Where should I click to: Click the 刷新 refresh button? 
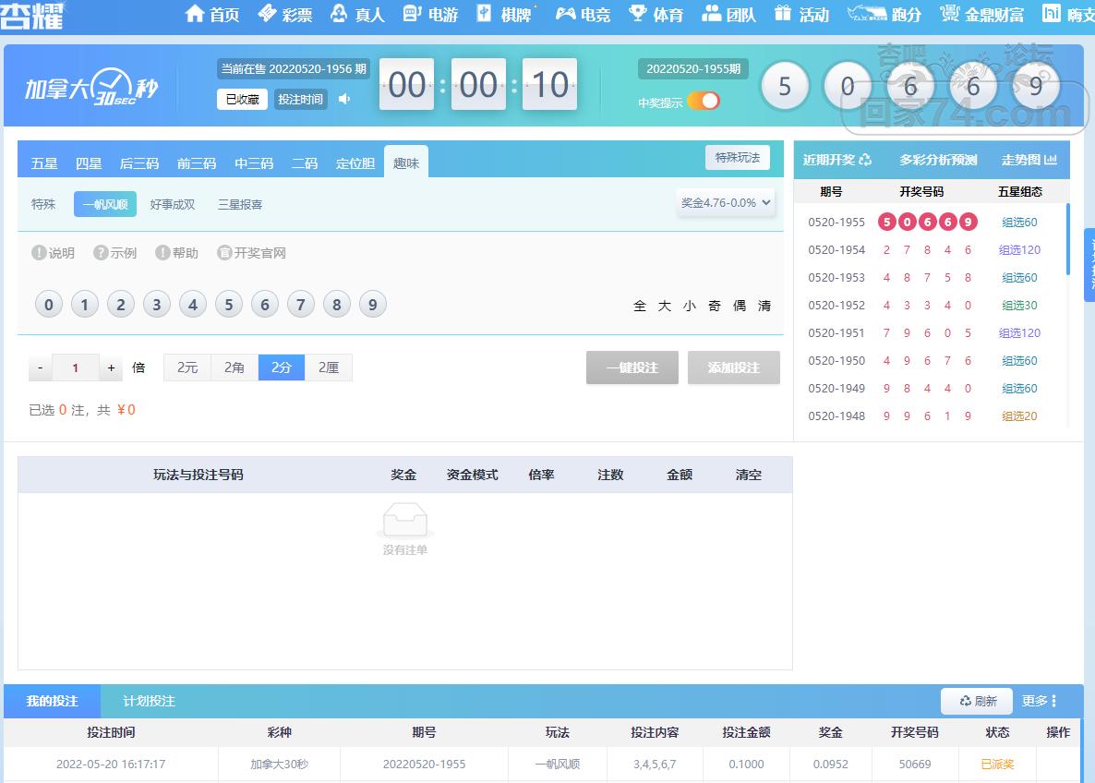pos(977,701)
